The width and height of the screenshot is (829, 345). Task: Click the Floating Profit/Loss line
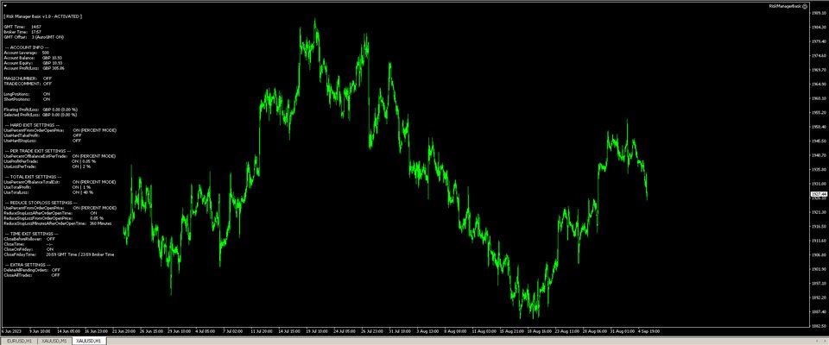click(x=41, y=110)
